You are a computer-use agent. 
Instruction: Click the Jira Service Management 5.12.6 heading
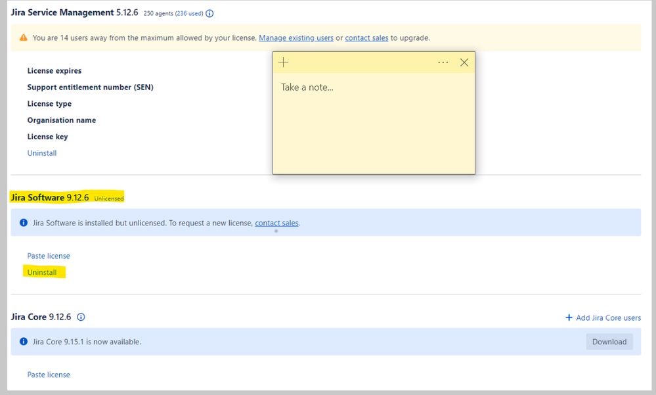point(74,12)
